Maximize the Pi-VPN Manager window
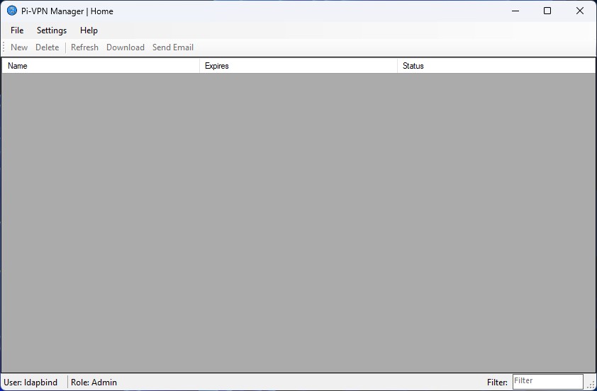The width and height of the screenshot is (597, 391). (x=547, y=11)
